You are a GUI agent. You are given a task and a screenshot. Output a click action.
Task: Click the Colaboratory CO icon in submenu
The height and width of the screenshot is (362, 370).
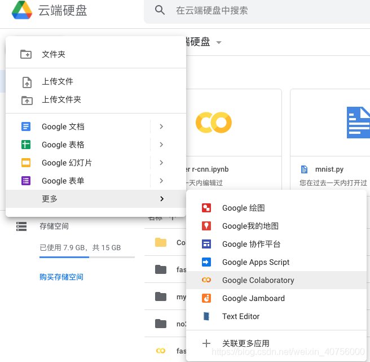(206, 280)
